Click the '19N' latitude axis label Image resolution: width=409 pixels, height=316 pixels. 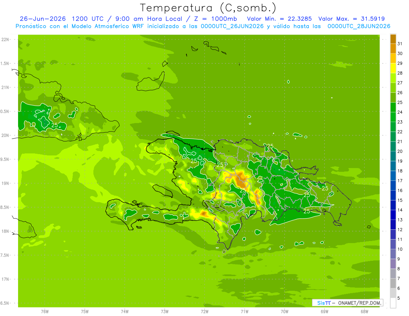(5, 184)
